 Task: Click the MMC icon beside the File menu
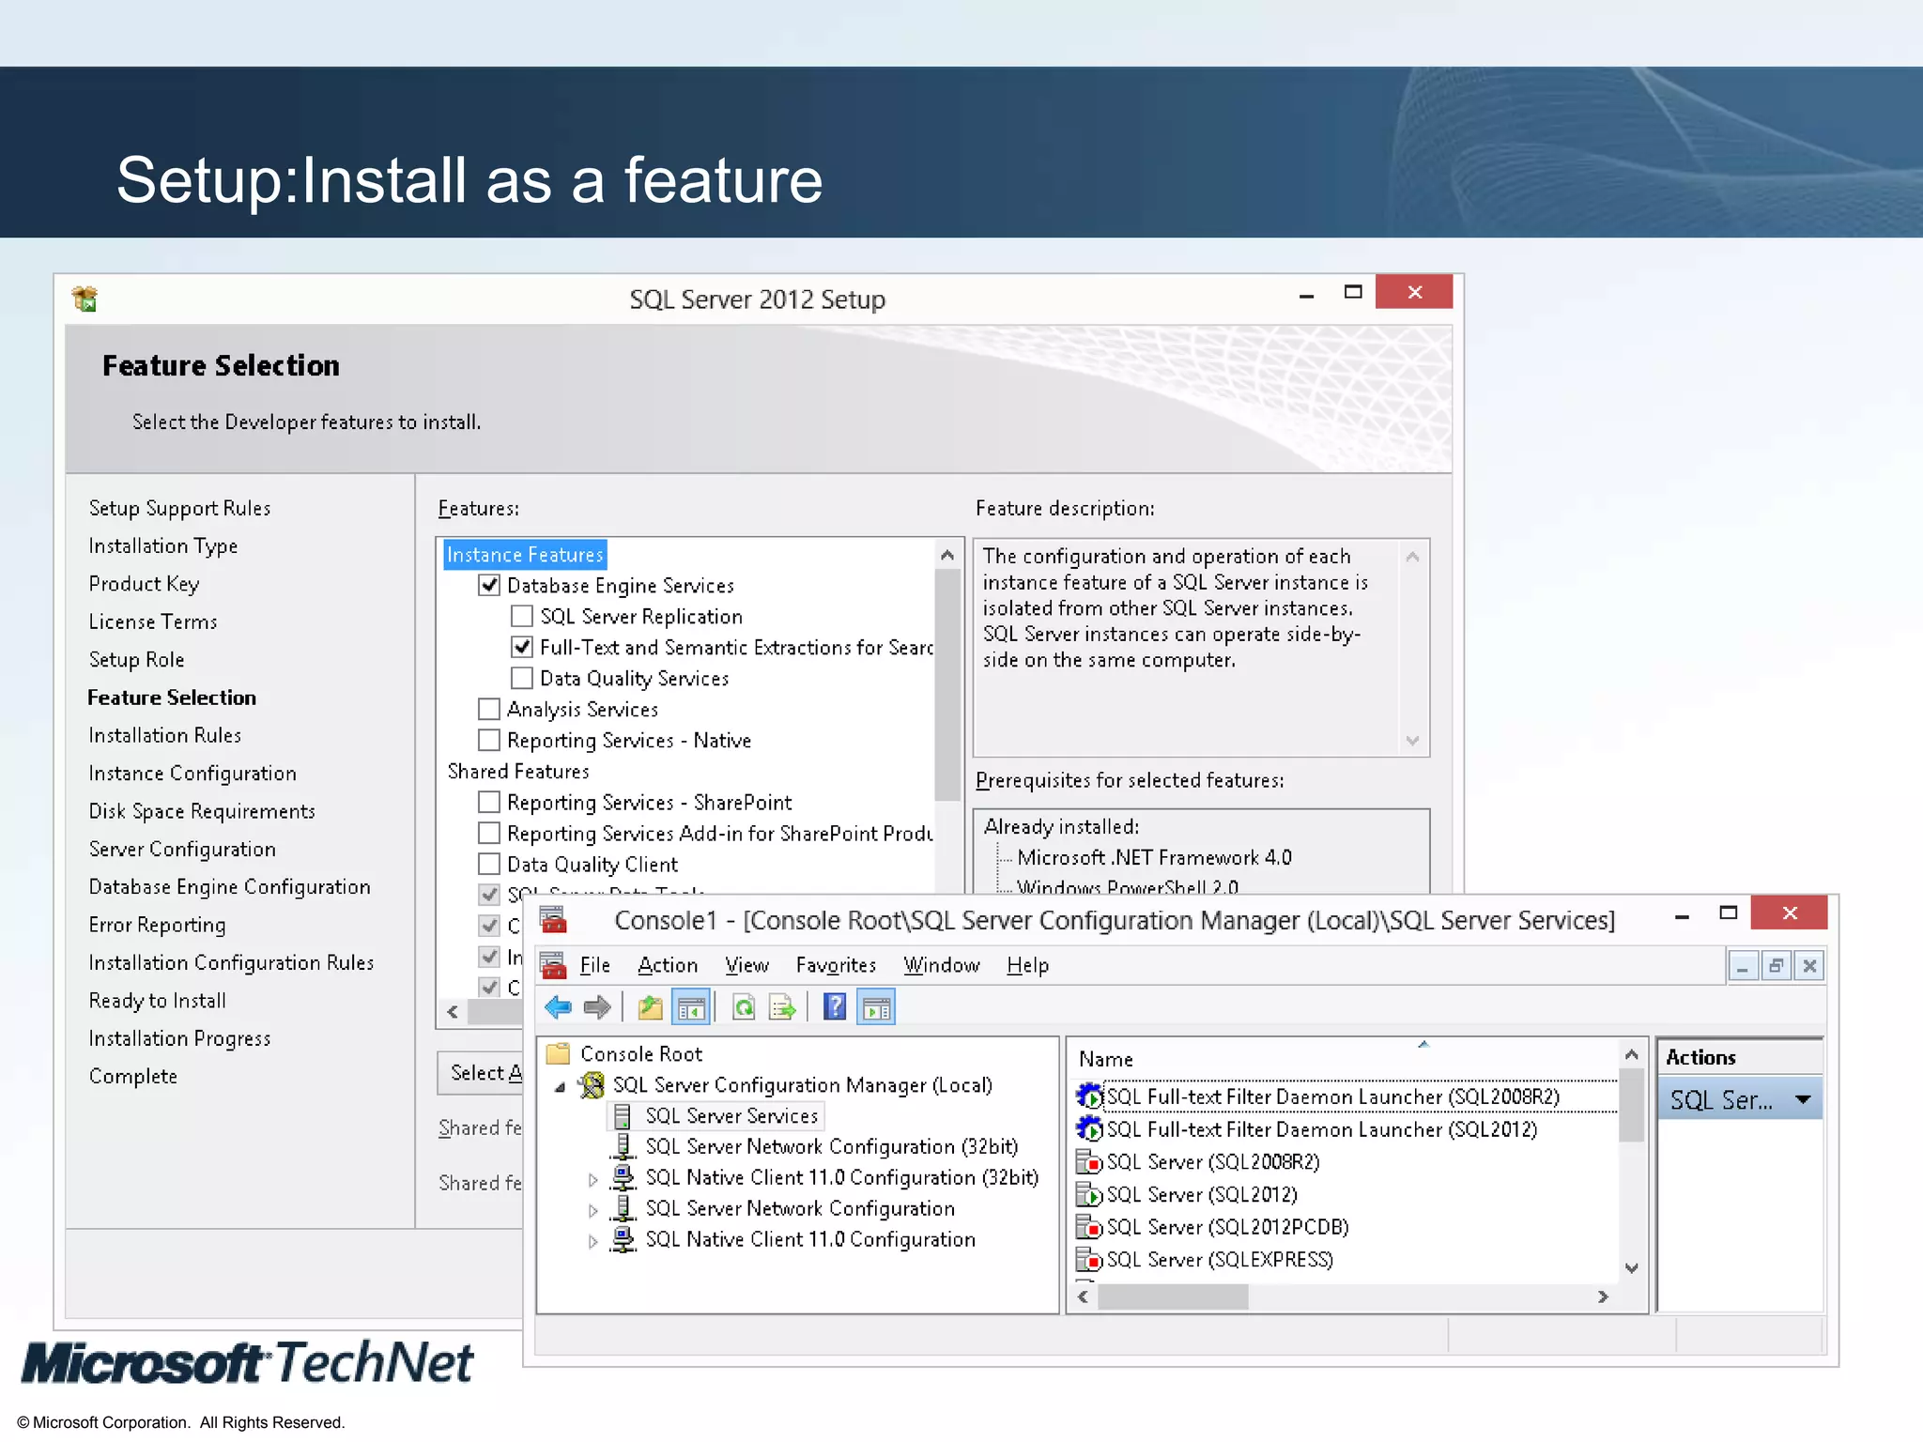pyautogui.click(x=553, y=965)
